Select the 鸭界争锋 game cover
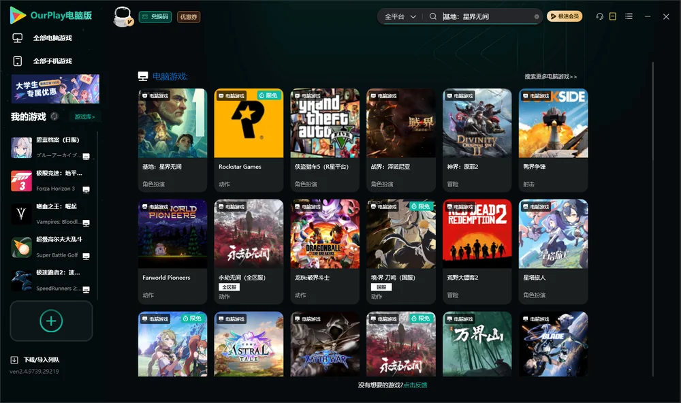Screen dimensions: 681x403 [553, 123]
